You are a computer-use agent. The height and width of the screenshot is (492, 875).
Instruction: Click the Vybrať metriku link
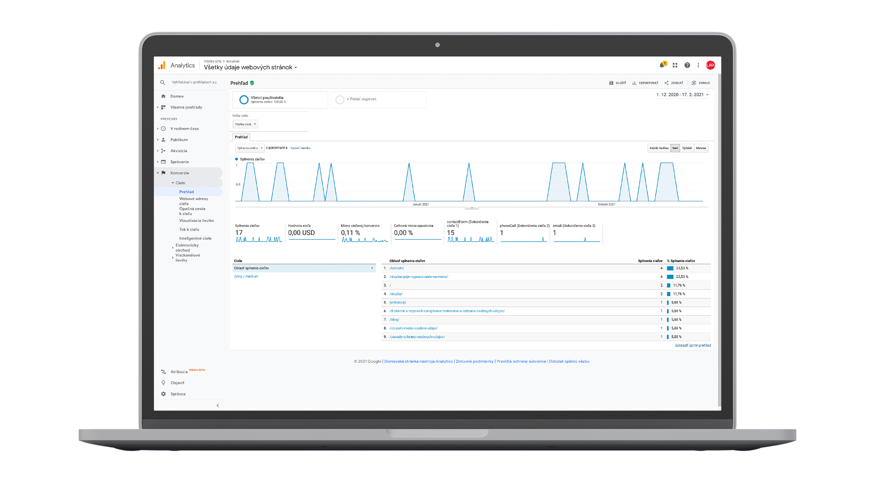[300, 148]
